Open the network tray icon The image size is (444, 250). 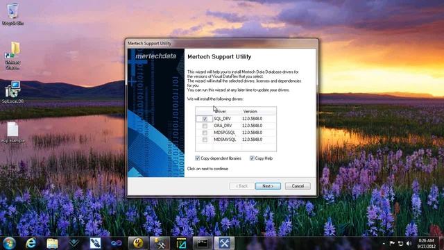click(400, 243)
